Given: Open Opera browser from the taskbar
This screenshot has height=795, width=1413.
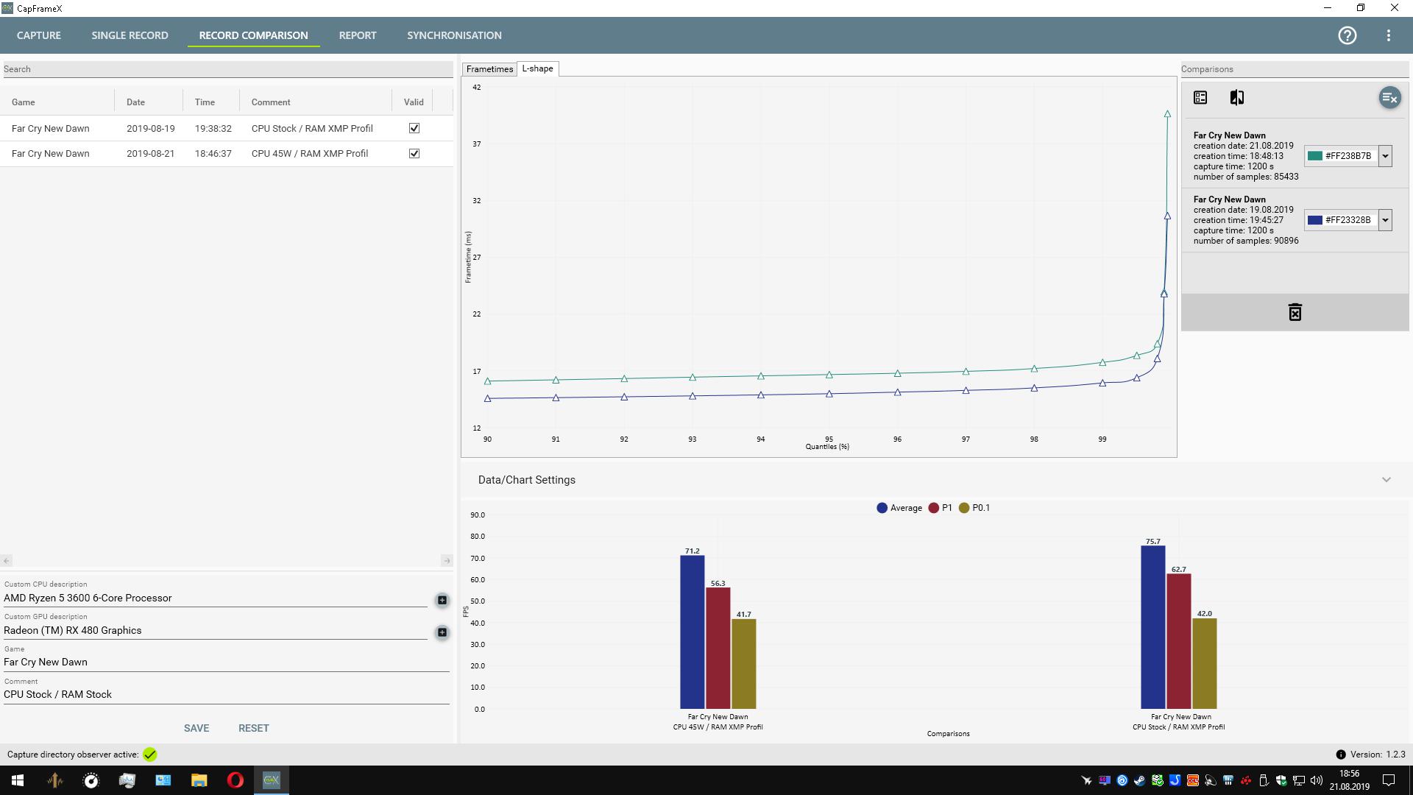Looking at the screenshot, I should (x=235, y=780).
